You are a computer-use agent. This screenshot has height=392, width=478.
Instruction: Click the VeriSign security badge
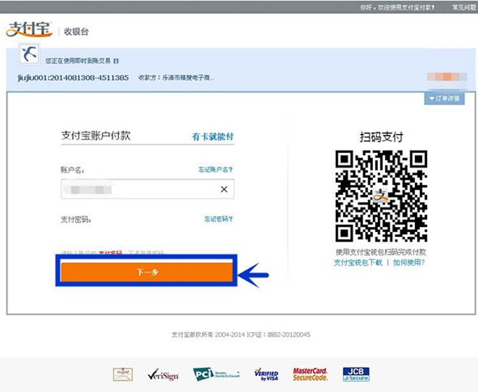(163, 375)
